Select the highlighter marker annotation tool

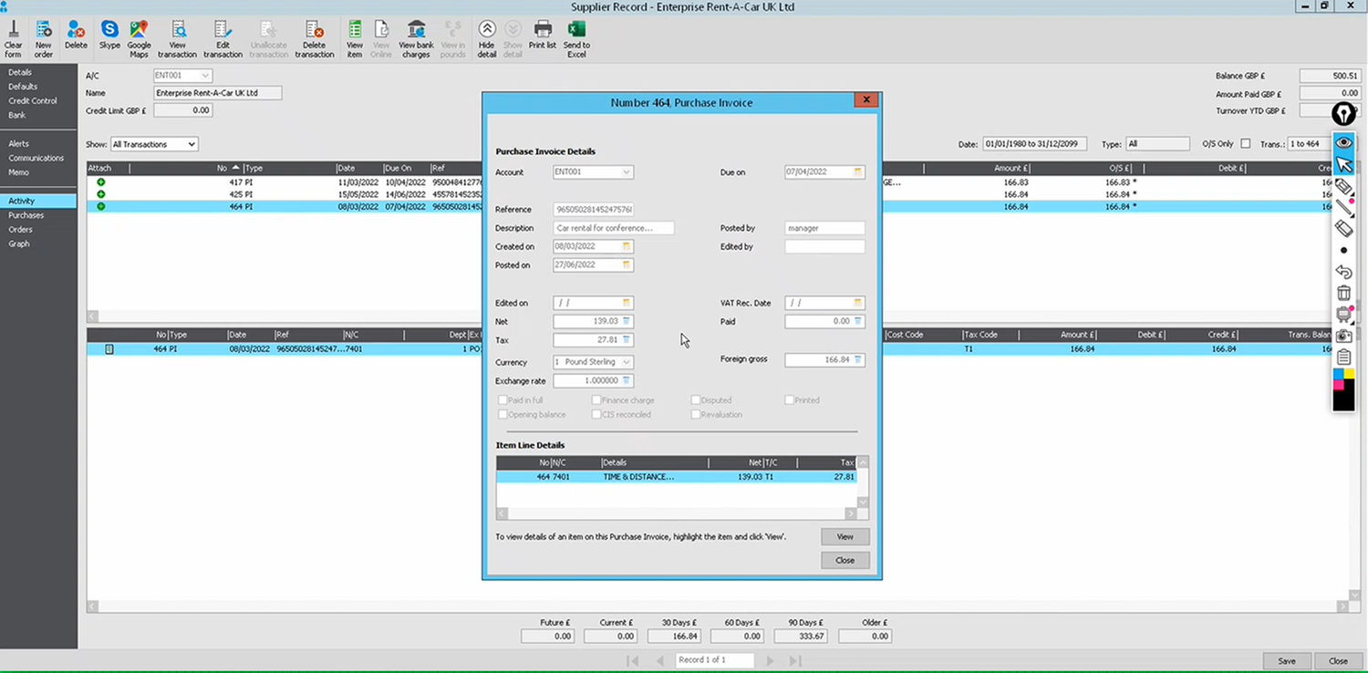tap(1343, 186)
